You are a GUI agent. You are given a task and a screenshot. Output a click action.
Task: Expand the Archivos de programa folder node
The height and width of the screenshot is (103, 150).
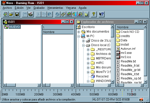(88, 54)
